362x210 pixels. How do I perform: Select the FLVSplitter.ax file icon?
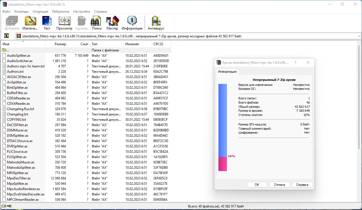tap(4, 157)
